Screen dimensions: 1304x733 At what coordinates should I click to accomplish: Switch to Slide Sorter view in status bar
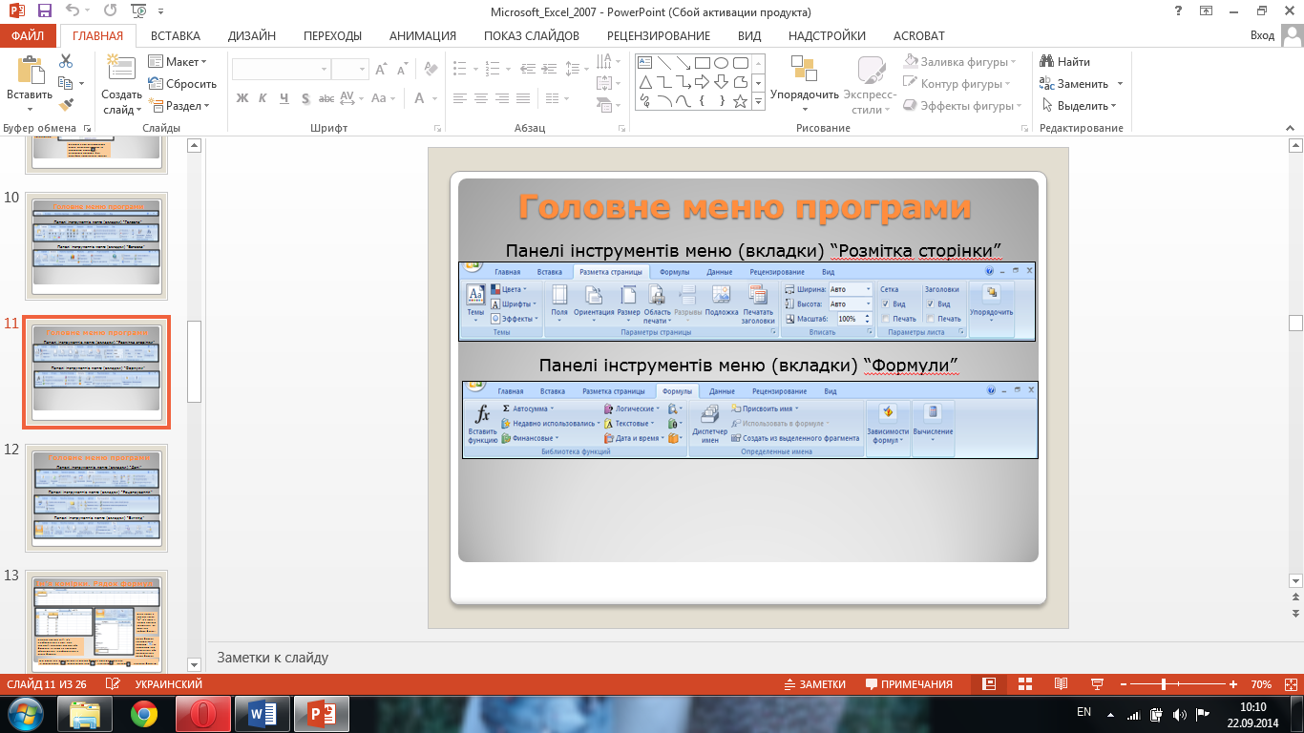[1025, 684]
